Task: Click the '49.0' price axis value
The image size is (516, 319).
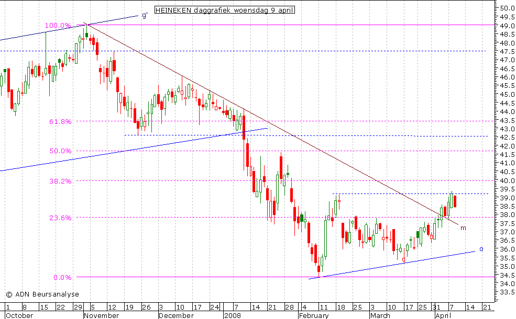Action: (507, 26)
